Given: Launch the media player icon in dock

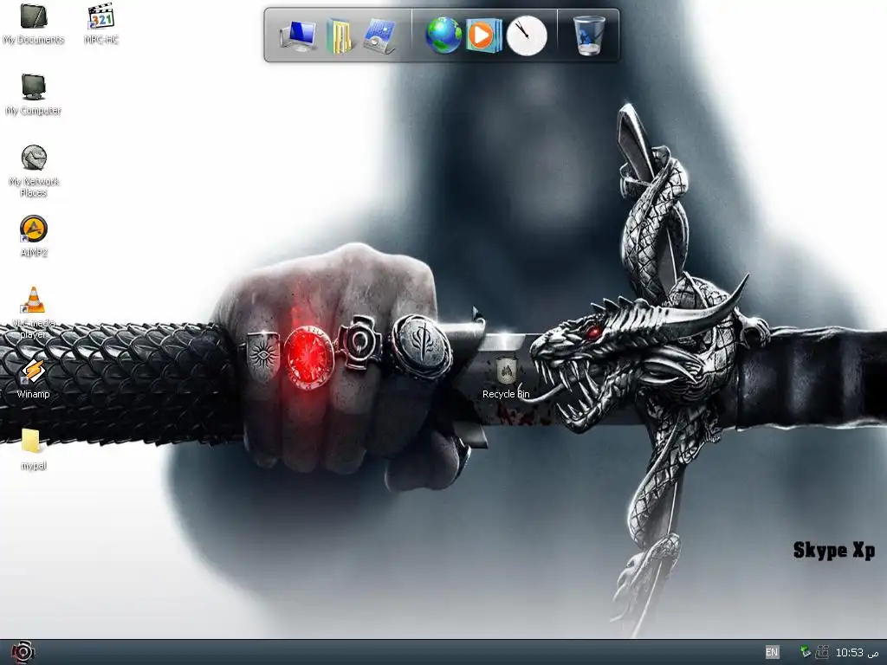Looking at the screenshot, I should click(x=483, y=36).
